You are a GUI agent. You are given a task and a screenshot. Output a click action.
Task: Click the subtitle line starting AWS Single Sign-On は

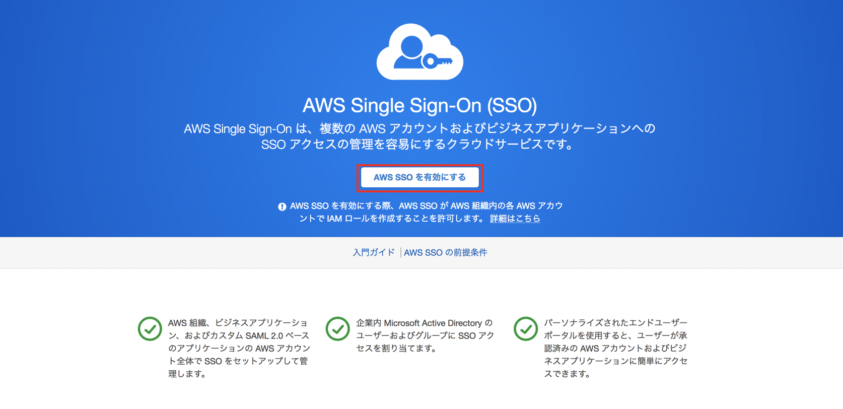pyautogui.click(x=419, y=128)
